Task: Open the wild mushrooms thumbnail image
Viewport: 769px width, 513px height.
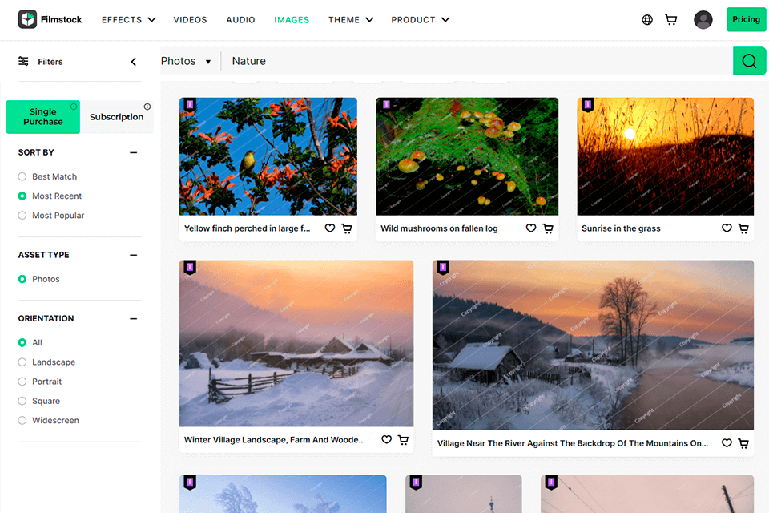Action: [467, 156]
